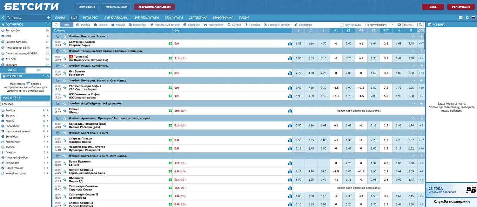Enable the Другие виды checkbox
The width and height of the screenshot is (477, 207).
click(342, 25)
